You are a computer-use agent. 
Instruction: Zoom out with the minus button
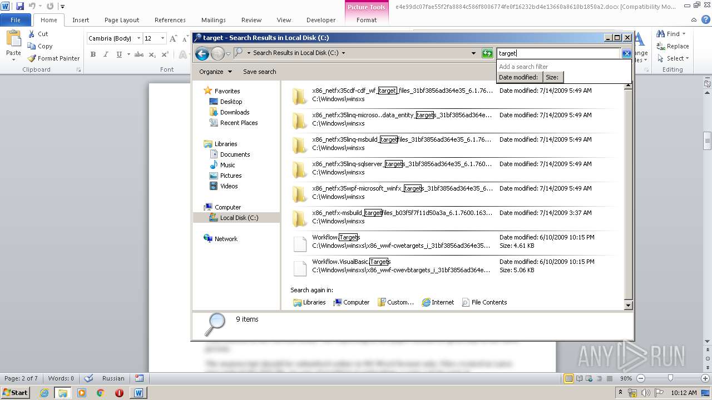click(x=640, y=378)
